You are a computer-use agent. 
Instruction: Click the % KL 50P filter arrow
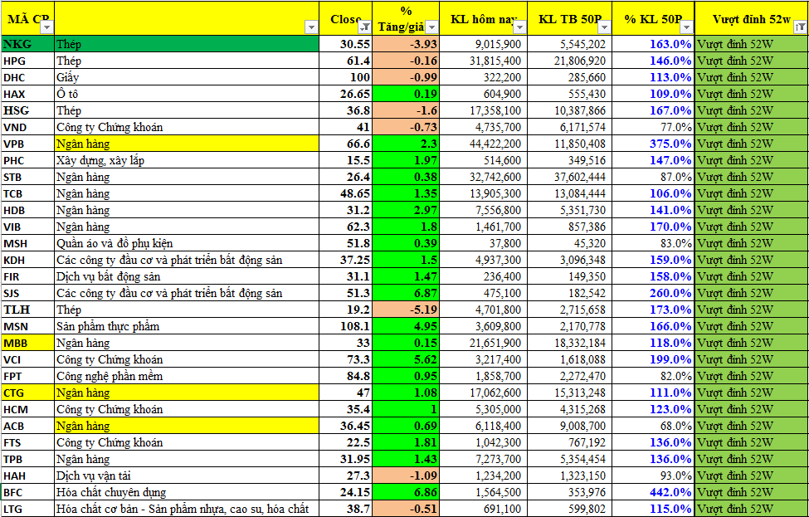(685, 27)
